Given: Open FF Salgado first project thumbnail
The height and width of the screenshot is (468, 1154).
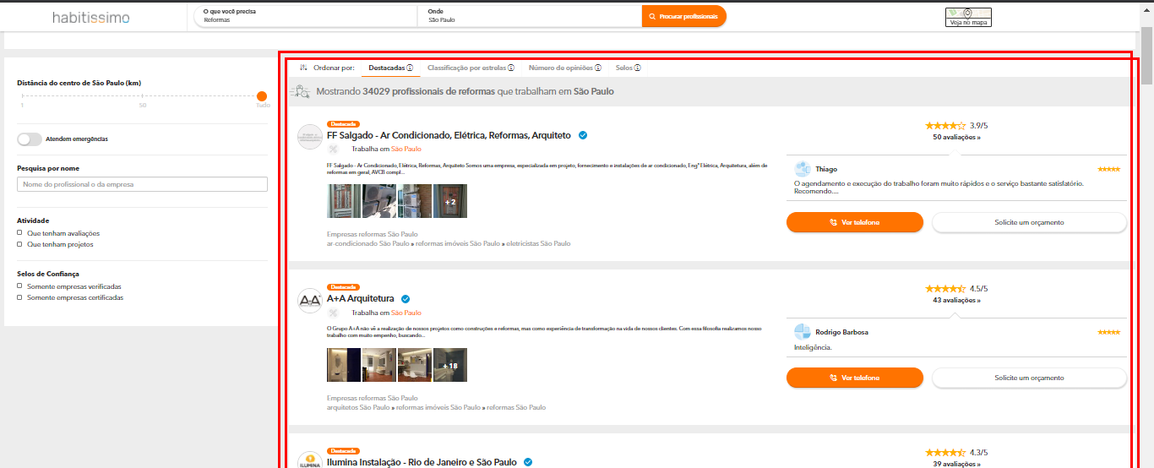Looking at the screenshot, I should coord(344,201).
